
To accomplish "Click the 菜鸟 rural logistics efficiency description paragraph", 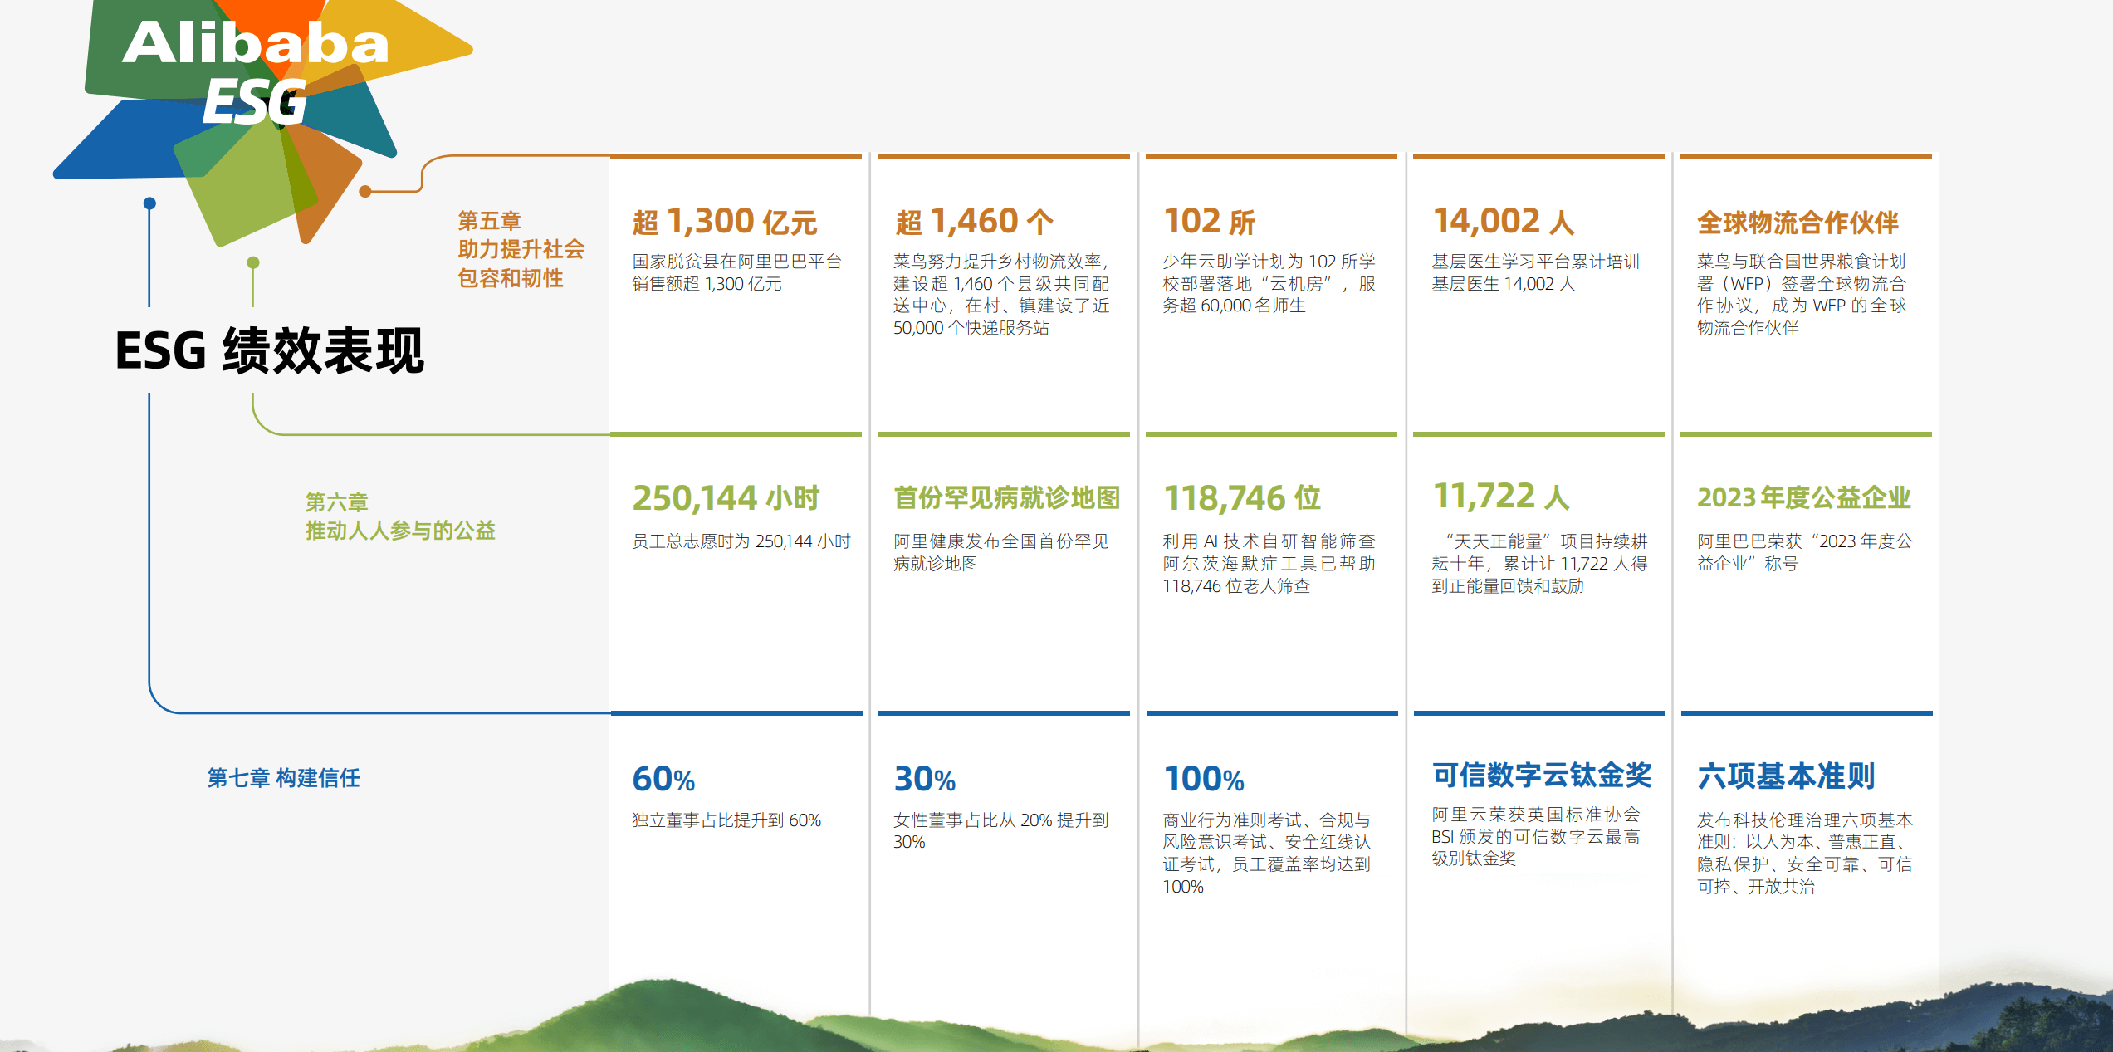I will tap(1001, 295).
